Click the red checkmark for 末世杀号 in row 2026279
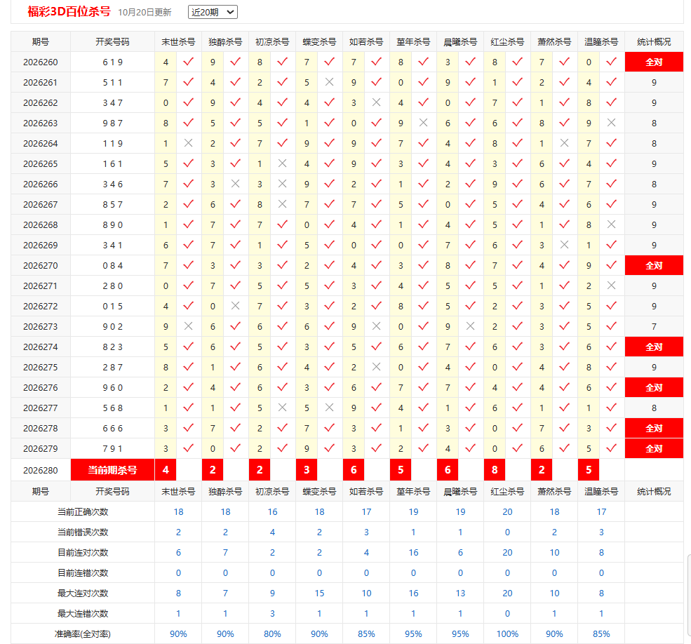This screenshot has height=644, width=691. [x=188, y=448]
